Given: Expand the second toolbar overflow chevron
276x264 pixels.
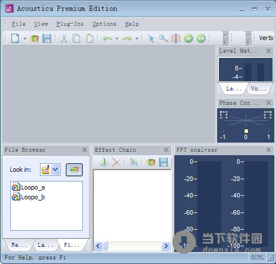Looking at the screenshot, I should click(x=249, y=39).
